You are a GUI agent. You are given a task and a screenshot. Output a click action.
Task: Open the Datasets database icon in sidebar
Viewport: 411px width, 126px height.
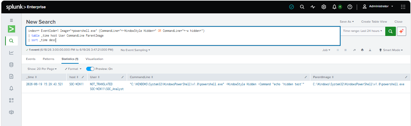[x=11, y=65]
